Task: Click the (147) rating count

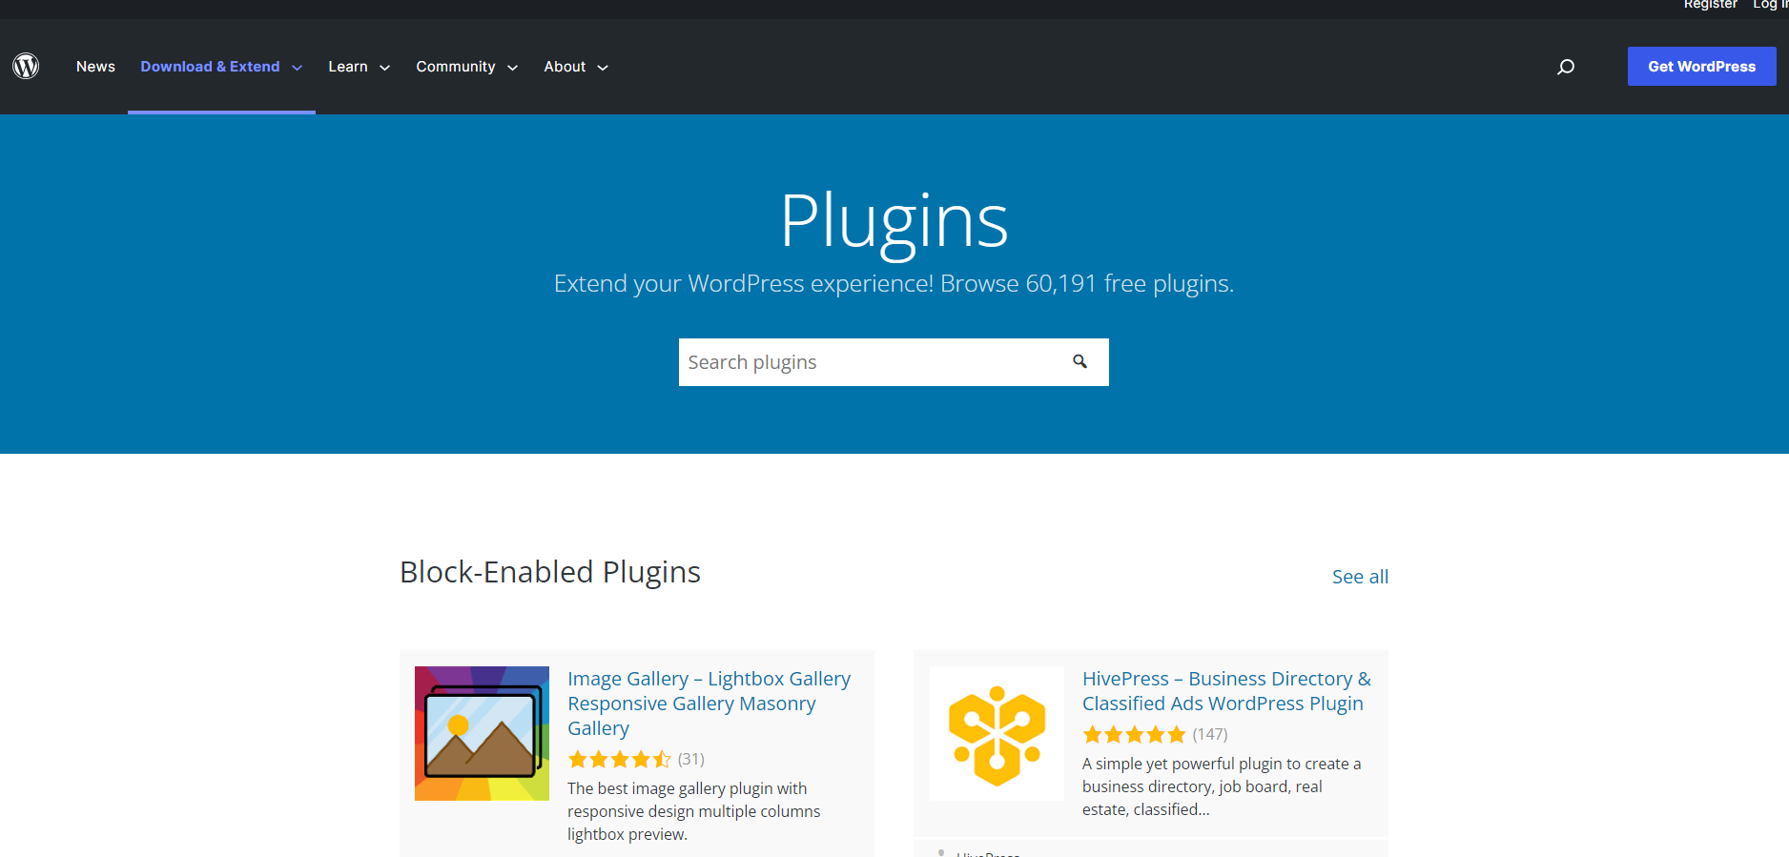Action: (x=1210, y=735)
